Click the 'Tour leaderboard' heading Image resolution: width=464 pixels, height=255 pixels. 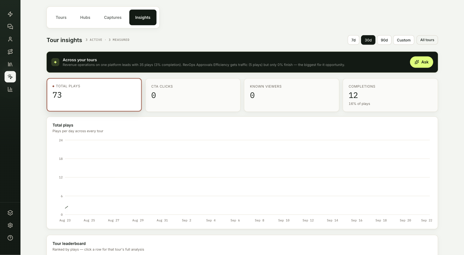69,243
